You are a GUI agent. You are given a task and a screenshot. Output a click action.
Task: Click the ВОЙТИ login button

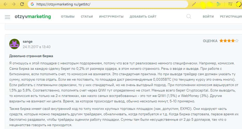[x=208, y=17]
